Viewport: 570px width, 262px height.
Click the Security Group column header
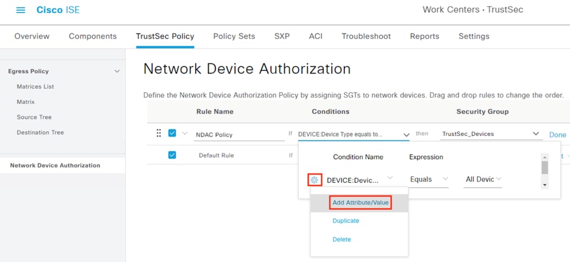click(x=483, y=112)
